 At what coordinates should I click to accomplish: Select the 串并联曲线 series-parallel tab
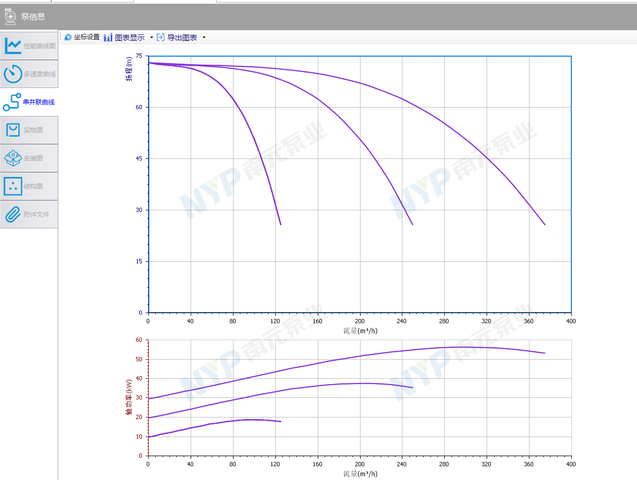(29, 102)
